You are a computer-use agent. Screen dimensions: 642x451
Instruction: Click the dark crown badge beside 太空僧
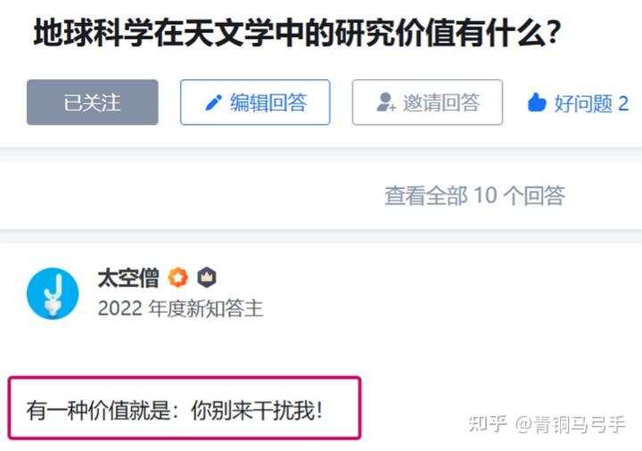click(x=207, y=277)
